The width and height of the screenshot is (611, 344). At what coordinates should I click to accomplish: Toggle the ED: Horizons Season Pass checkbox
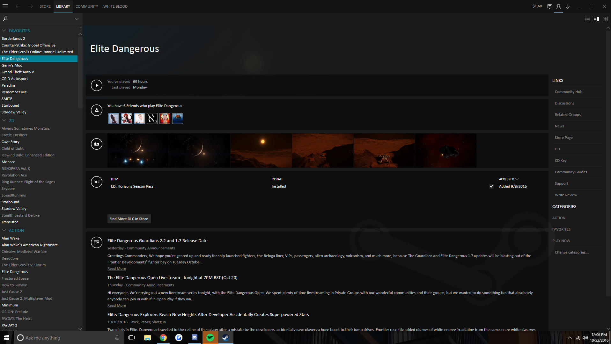[491, 186]
